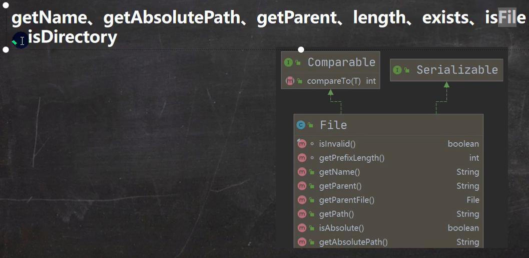
Task: Click the interface icon next to Serializable
Action: click(397, 70)
